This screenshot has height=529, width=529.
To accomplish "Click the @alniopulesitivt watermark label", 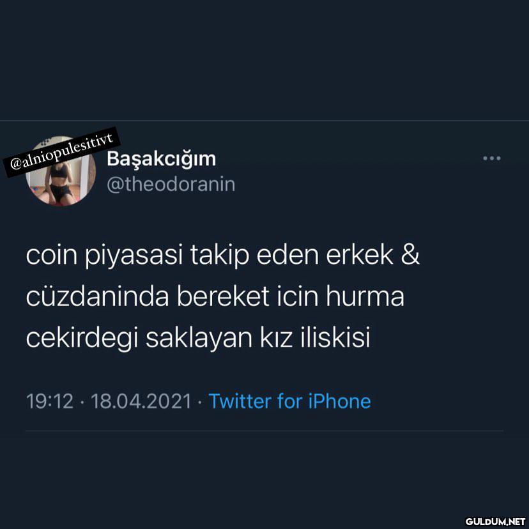I will (x=62, y=152).
